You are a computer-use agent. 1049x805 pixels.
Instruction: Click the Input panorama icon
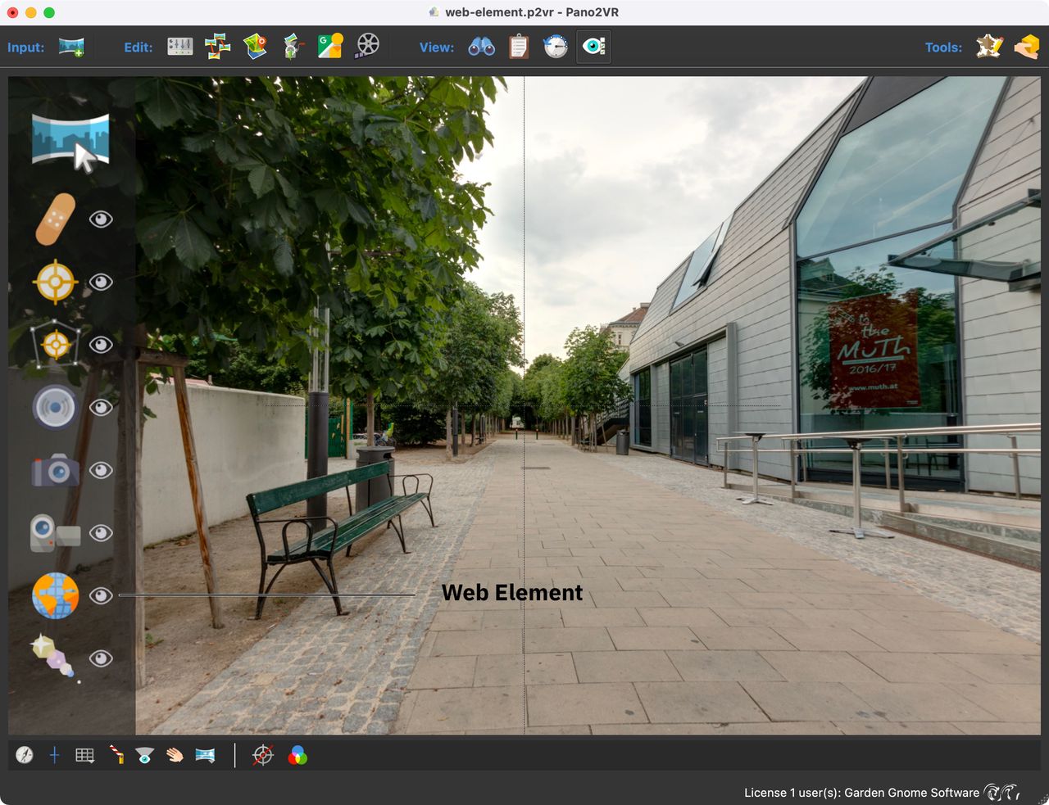tap(71, 47)
